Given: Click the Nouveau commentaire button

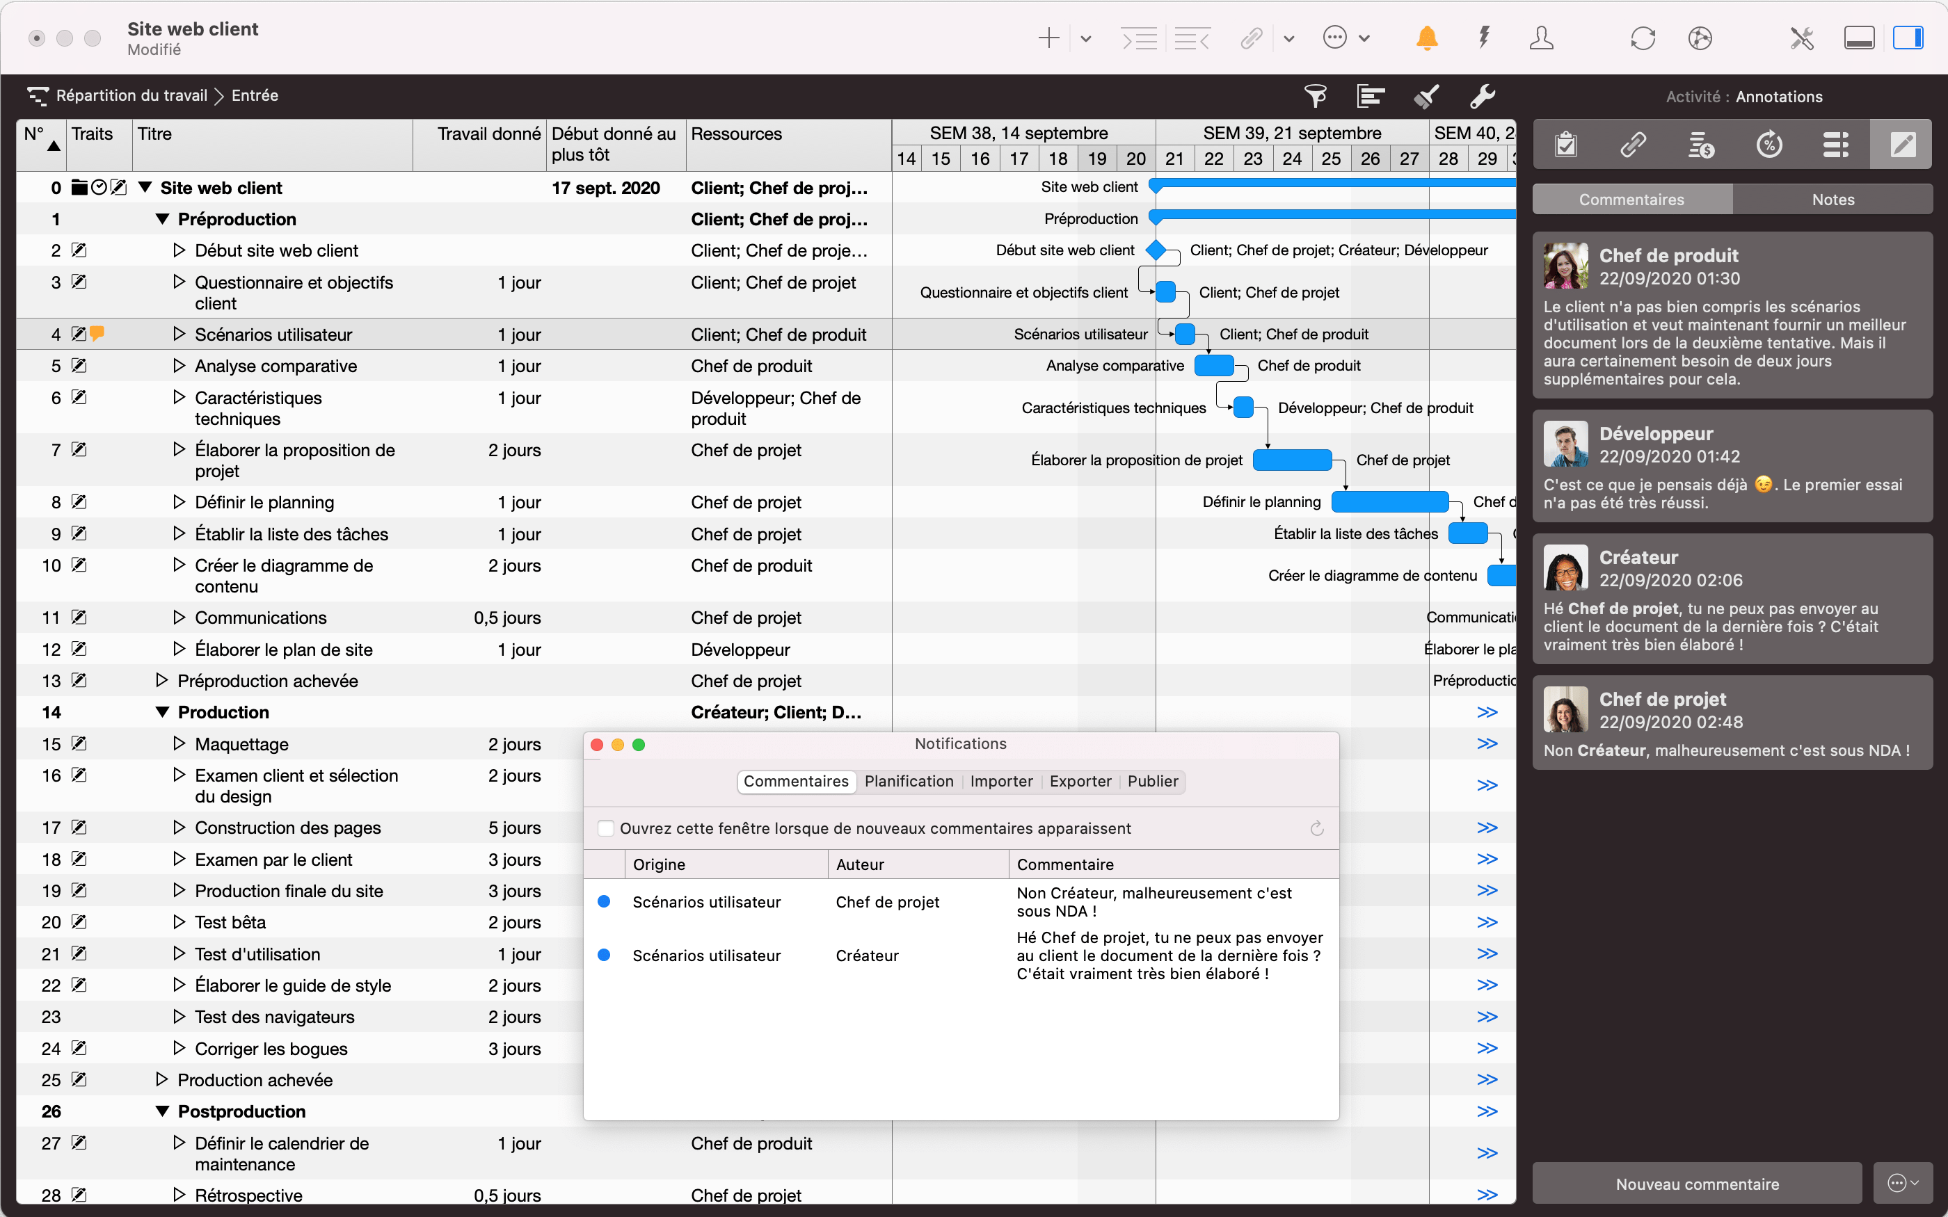Looking at the screenshot, I should pyautogui.click(x=1698, y=1183).
